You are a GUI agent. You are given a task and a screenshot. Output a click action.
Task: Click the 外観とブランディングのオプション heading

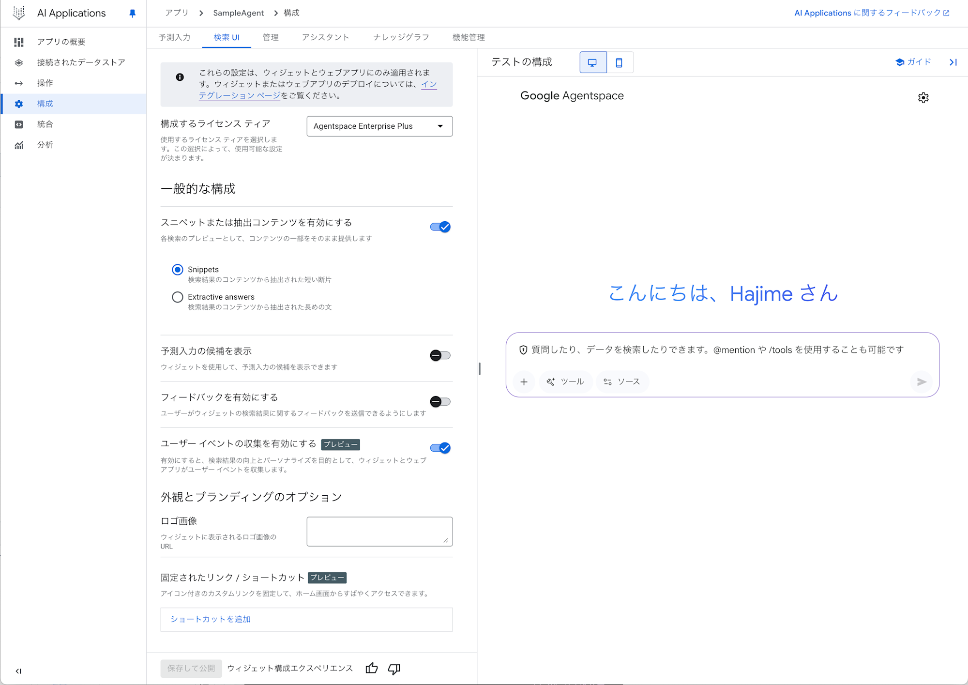tap(251, 497)
